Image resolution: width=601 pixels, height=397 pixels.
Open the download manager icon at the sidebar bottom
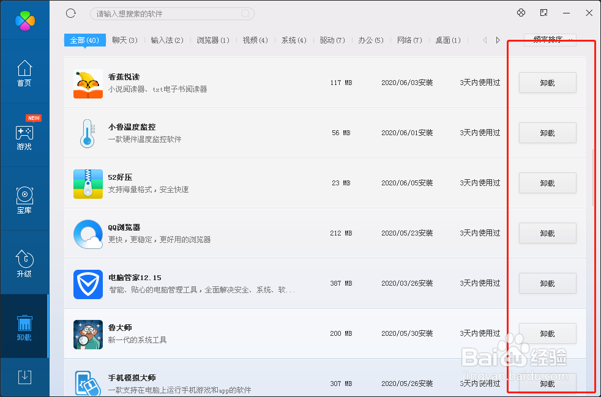[24, 377]
